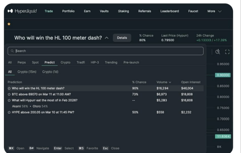Toggle fullscreen chart icon
This screenshot has width=241, height=153.
click(227, 52)
